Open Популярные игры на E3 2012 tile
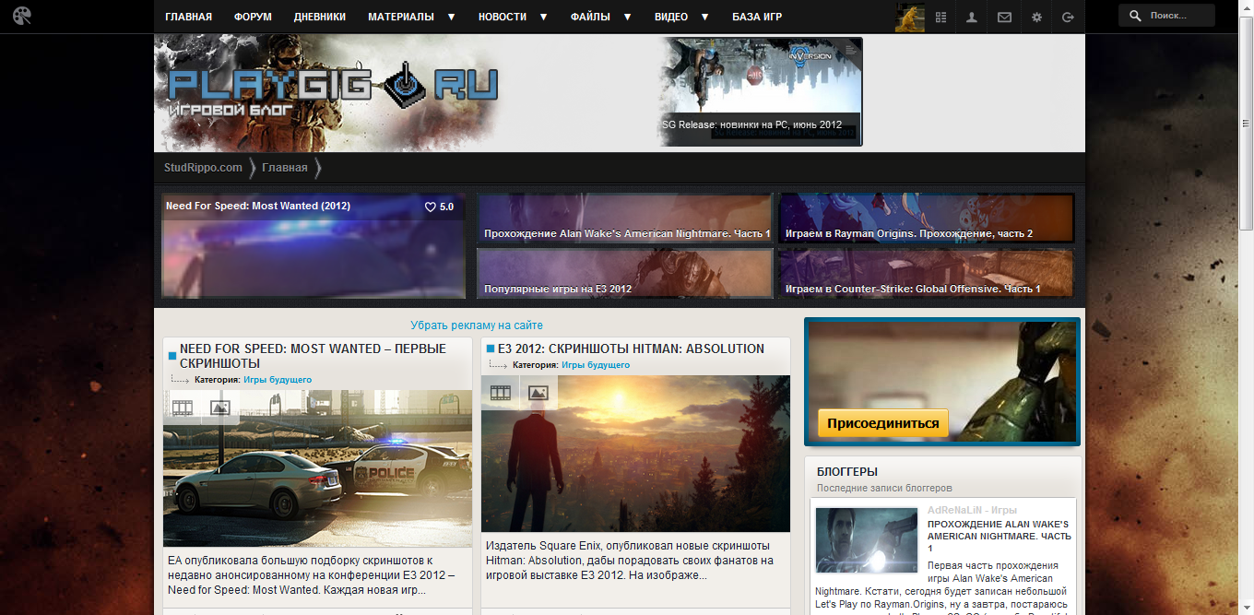1254x615 pixels. pos(625,274)
